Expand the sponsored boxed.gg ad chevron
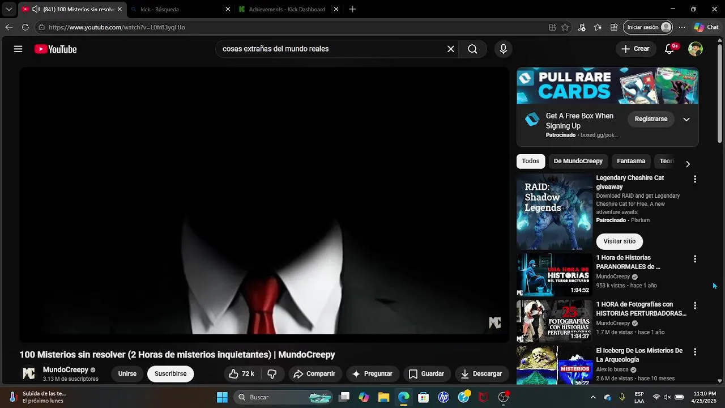The height and width of the screenshot is (408, 725). (x=686, y=120)
